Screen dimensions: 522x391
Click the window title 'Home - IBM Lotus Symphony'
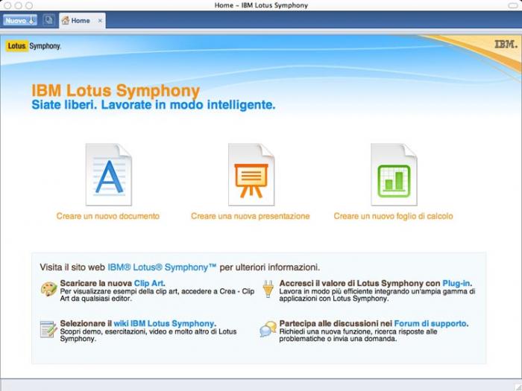[x=261, y=5]
